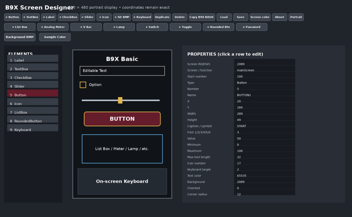The height and width of the screenshot is (217, 352).
Task: Add a new Button element
Action: pos(12,17)
